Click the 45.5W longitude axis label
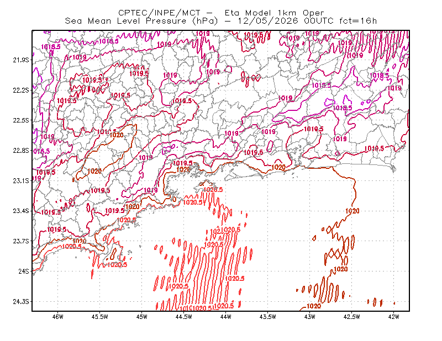The height and width of the screenshot is (341, 442). coord(100,317)
